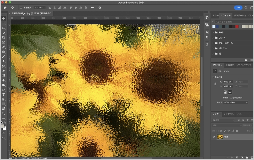
Task: Toggle lock all padlock icon
Action: [237, 131]
